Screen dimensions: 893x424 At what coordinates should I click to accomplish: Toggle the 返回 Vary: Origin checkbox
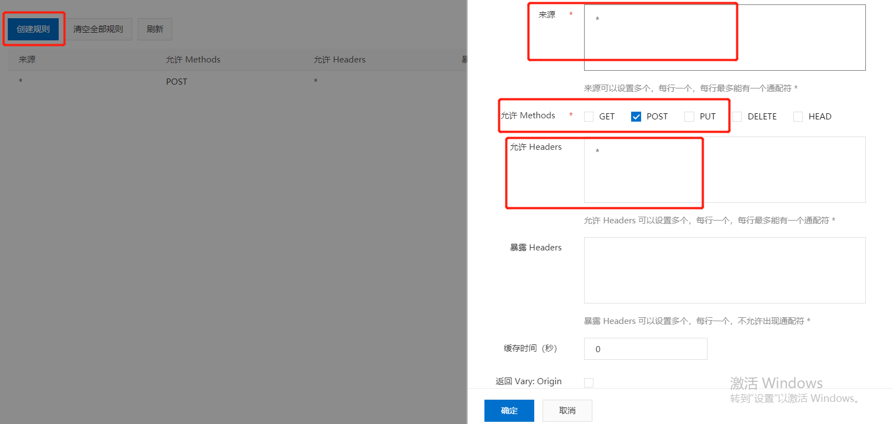589,383
